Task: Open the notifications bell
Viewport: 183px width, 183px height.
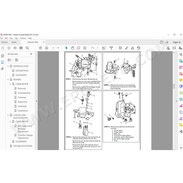Action: [167, 42]
